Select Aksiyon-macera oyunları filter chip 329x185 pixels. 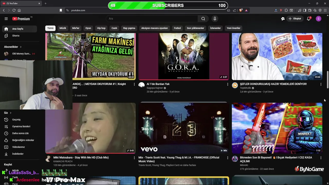tap(154, 28)
